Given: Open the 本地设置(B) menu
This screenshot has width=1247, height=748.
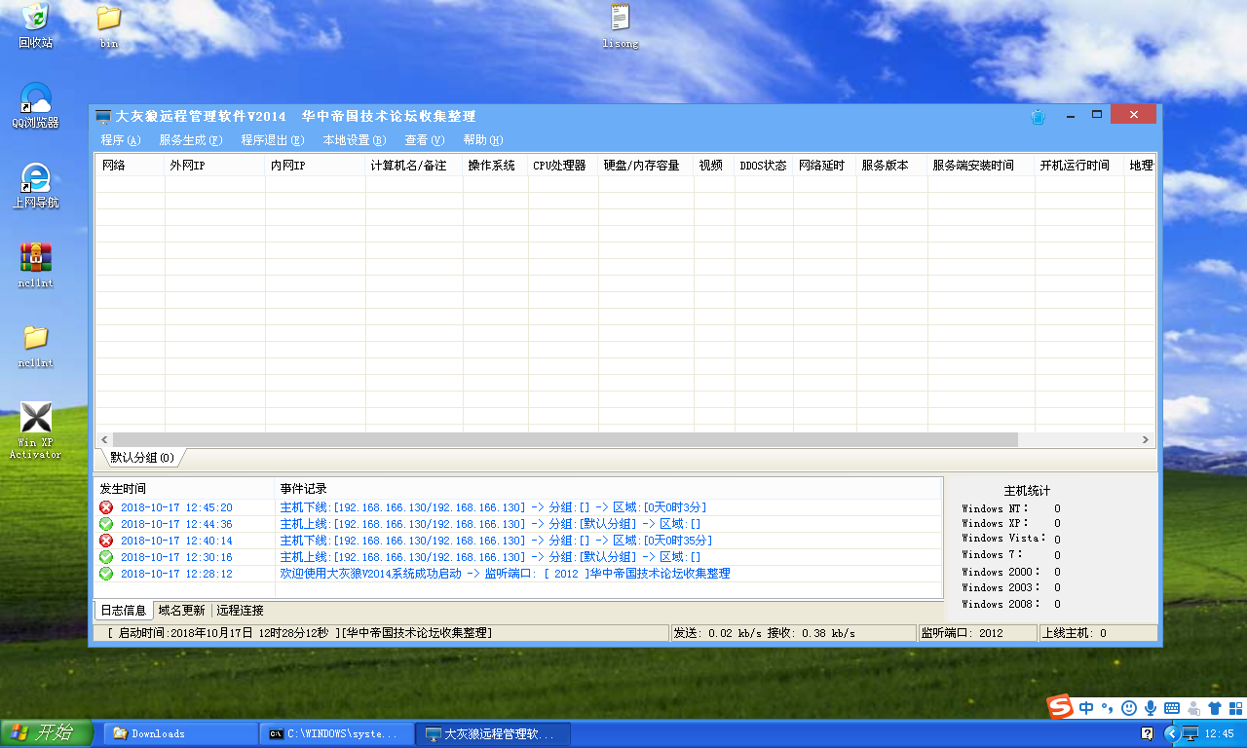Looking at the screenshot, I should coord(355,140).
